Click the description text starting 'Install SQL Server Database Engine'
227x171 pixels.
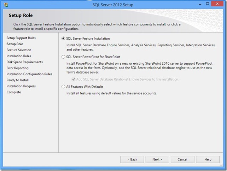pyautogui.click(x=141, y=47)
